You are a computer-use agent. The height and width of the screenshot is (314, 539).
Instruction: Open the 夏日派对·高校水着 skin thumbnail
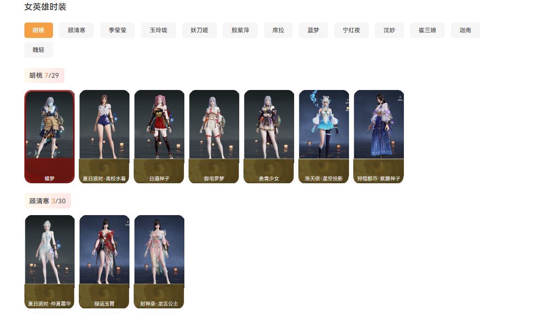(104, 137)
